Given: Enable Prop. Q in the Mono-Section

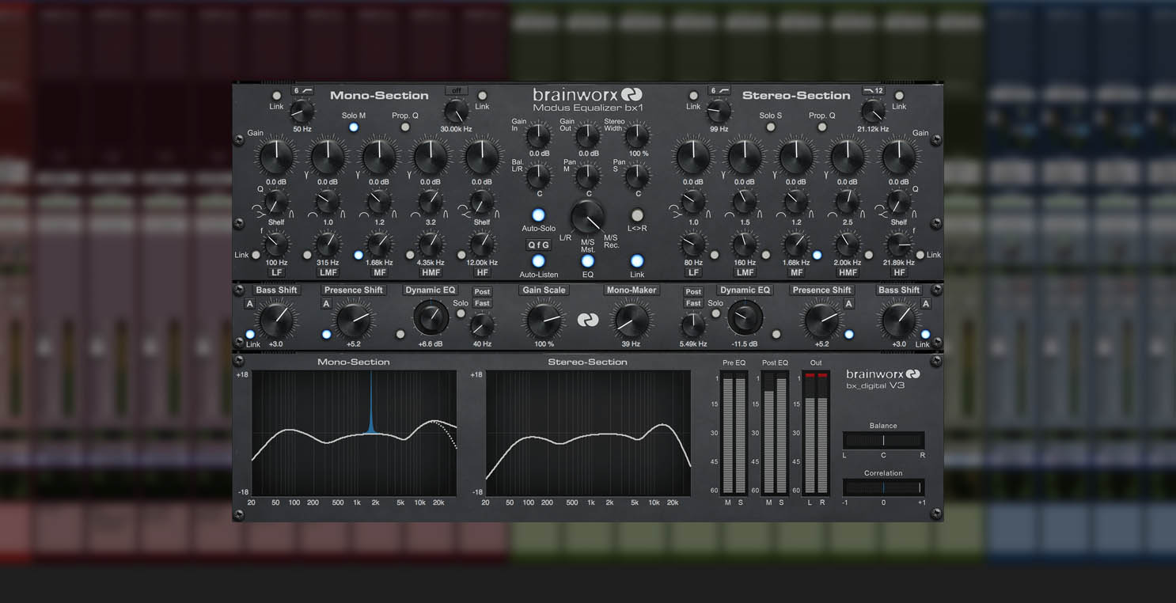Looking at the screenshot, I should [x=405, y=127].
